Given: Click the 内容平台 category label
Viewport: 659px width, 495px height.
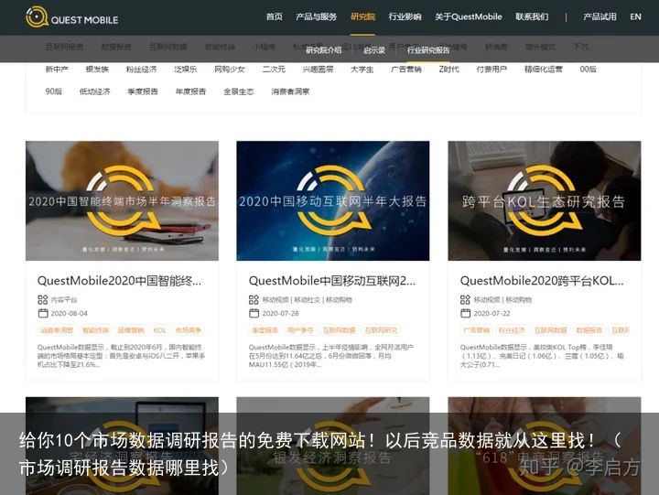Looking at the screenshot, I should point(64,299).
